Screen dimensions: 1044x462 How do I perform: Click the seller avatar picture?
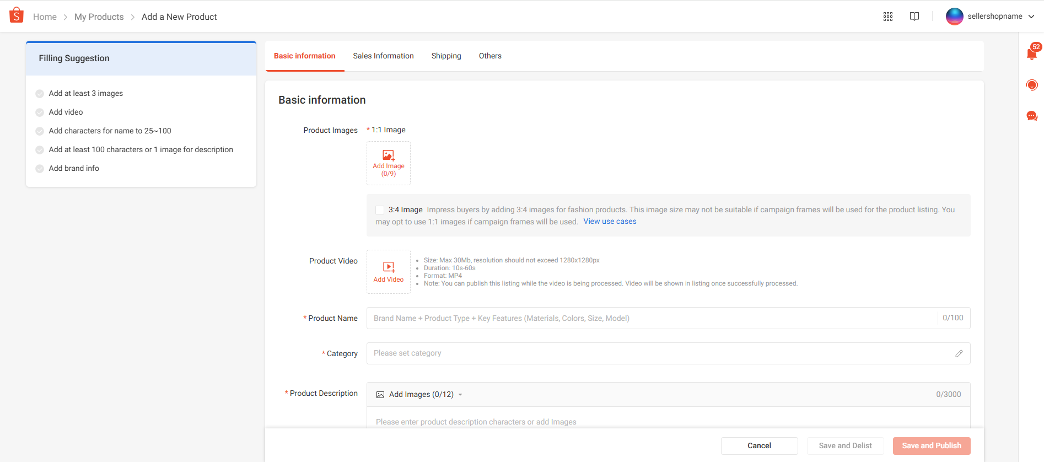coord(954,17)
